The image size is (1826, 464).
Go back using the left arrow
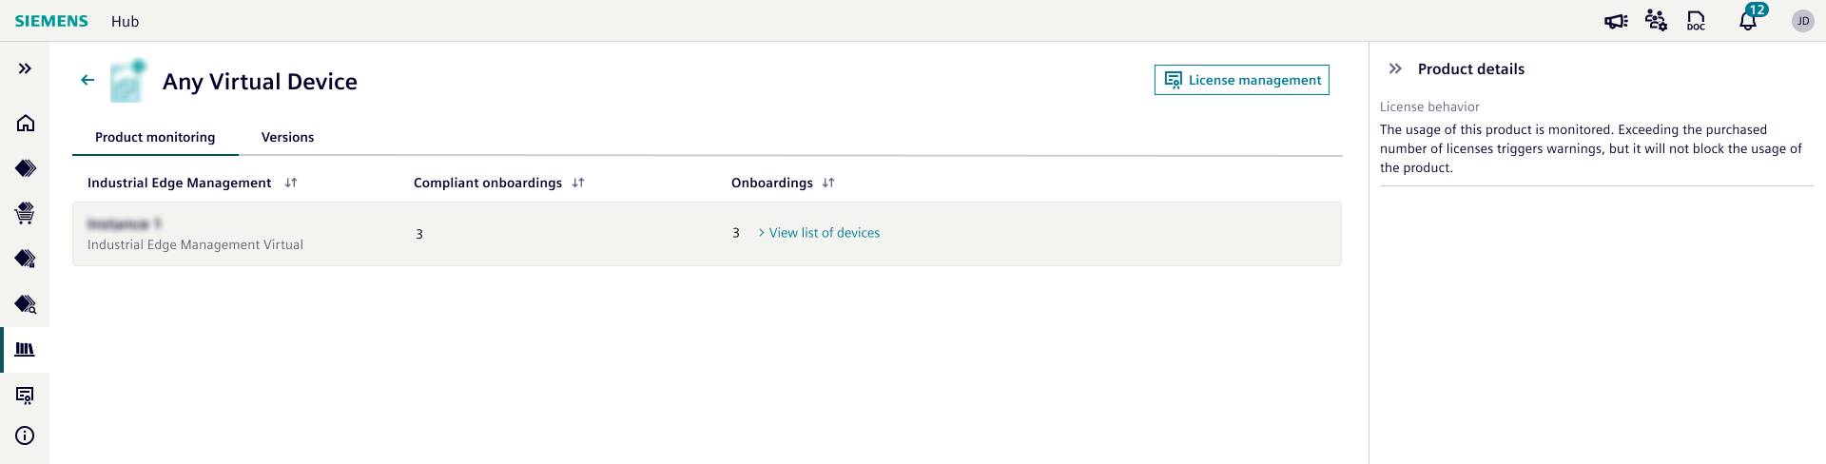click(x=87, y=81)
